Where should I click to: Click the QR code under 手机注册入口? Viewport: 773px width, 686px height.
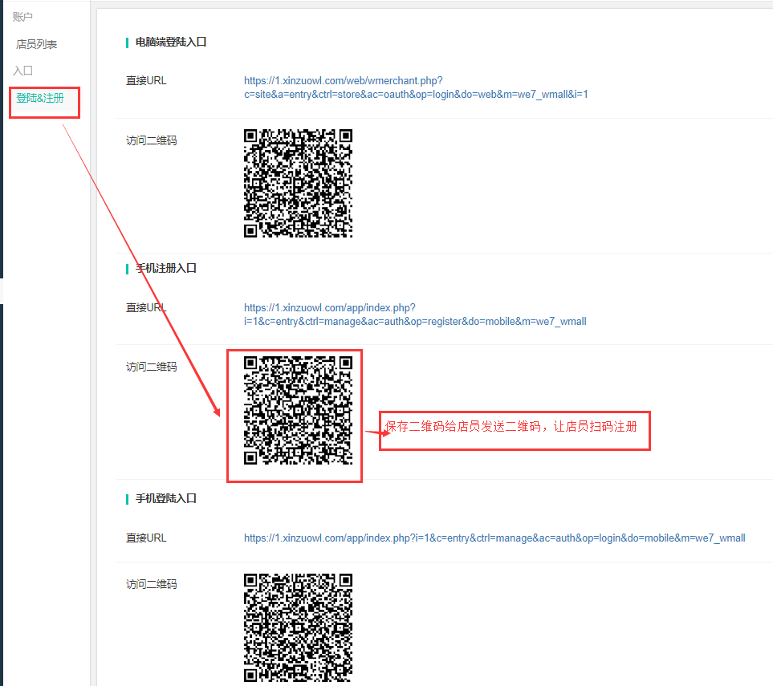299,411
